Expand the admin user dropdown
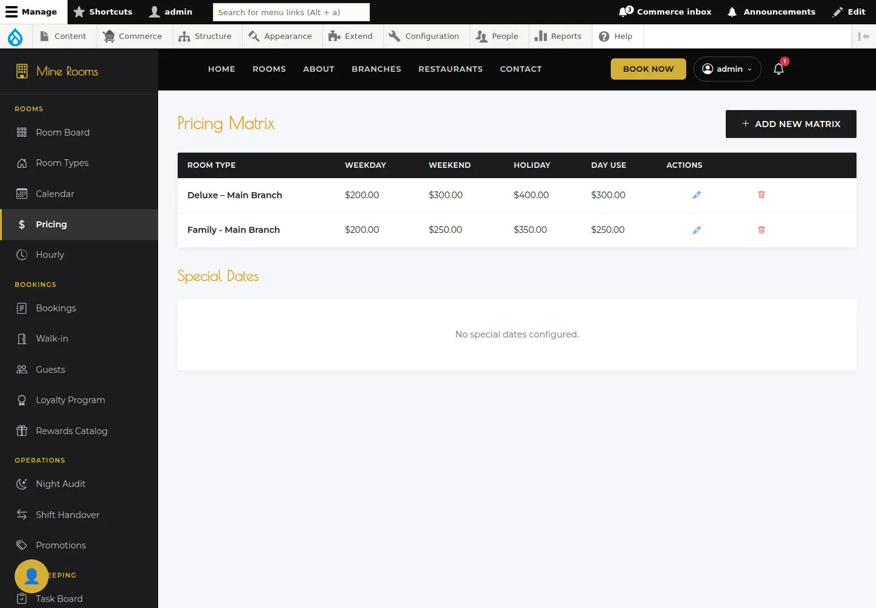The height and width of the screenshot is (608, 876). pyautogui.click(x=727, y=69)
